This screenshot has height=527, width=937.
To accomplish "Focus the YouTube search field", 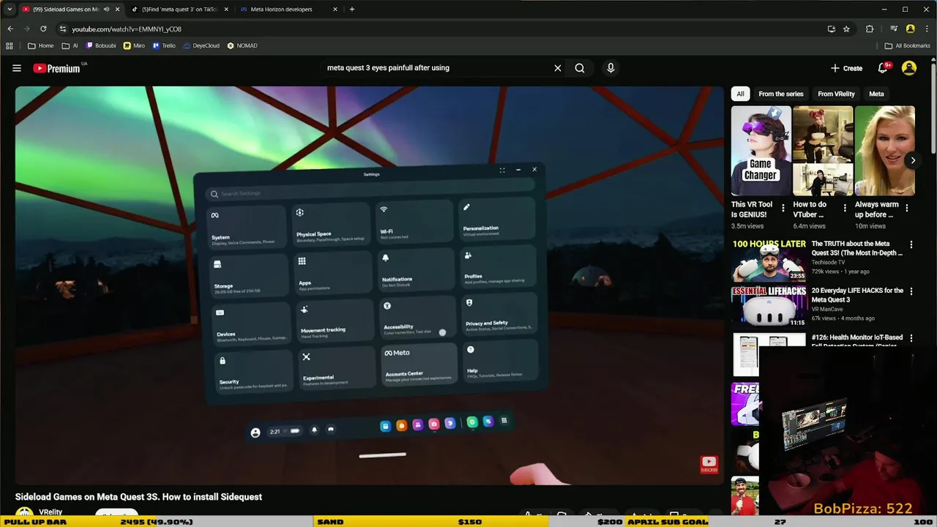I will click(436, 68).
